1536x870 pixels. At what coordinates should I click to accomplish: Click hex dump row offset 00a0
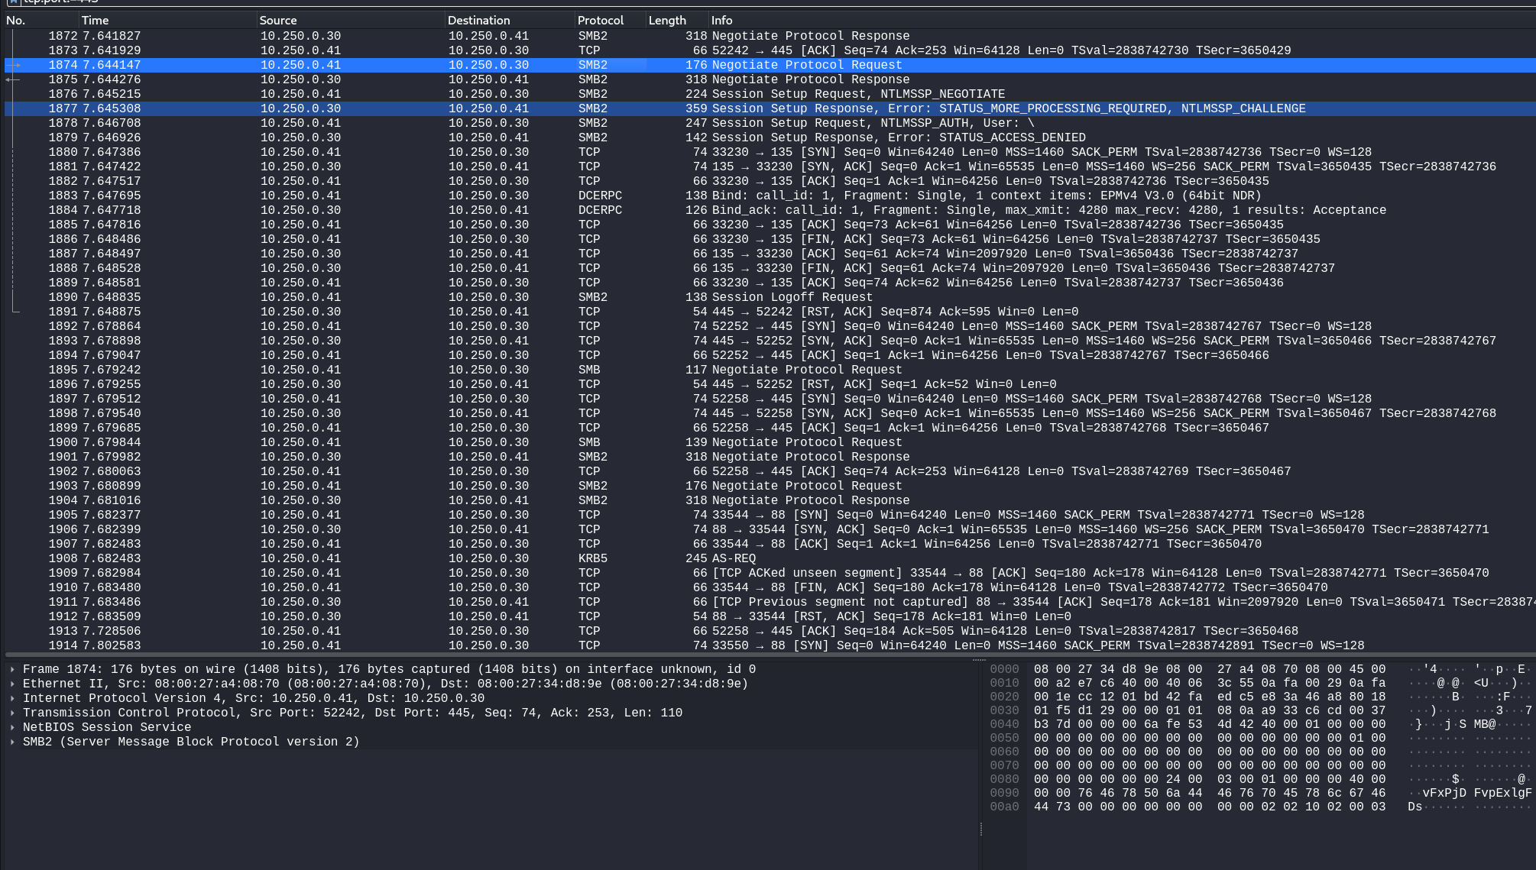(1004, 807)
